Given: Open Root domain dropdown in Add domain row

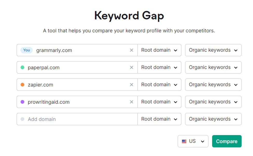Looking at the screenshot, I should click(x=159, y=119).
